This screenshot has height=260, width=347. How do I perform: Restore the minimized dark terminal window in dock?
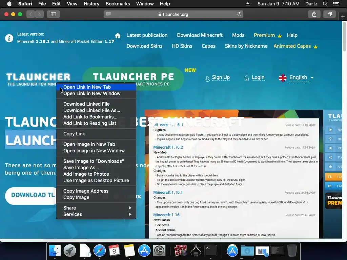277,251
